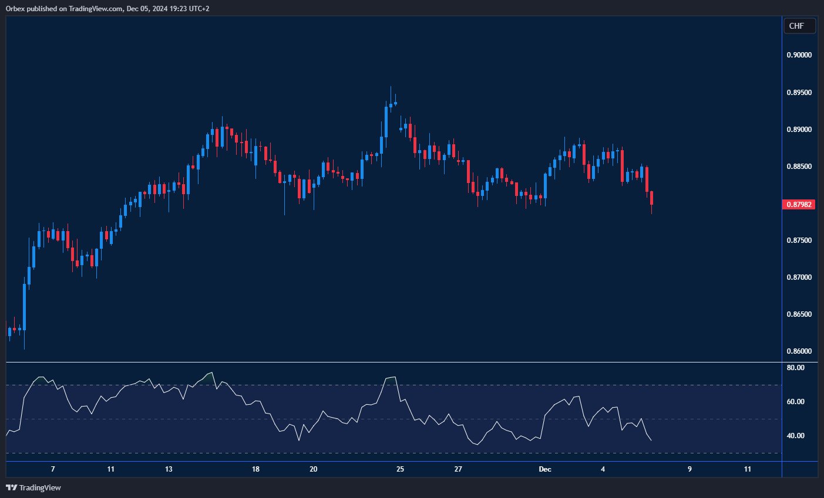Viewport: 824px width, 498px height.
Task: Open the CHF currency selector
Action: (799, 26)
